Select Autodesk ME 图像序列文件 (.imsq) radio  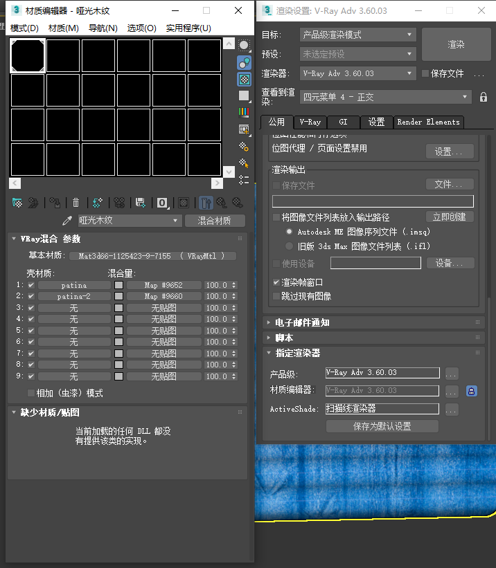(289, 232)
